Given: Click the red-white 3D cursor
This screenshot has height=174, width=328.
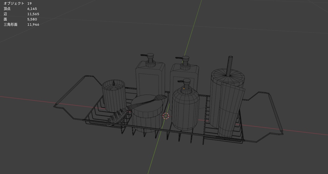Looking at the screenshot, I should pos(166,116).
